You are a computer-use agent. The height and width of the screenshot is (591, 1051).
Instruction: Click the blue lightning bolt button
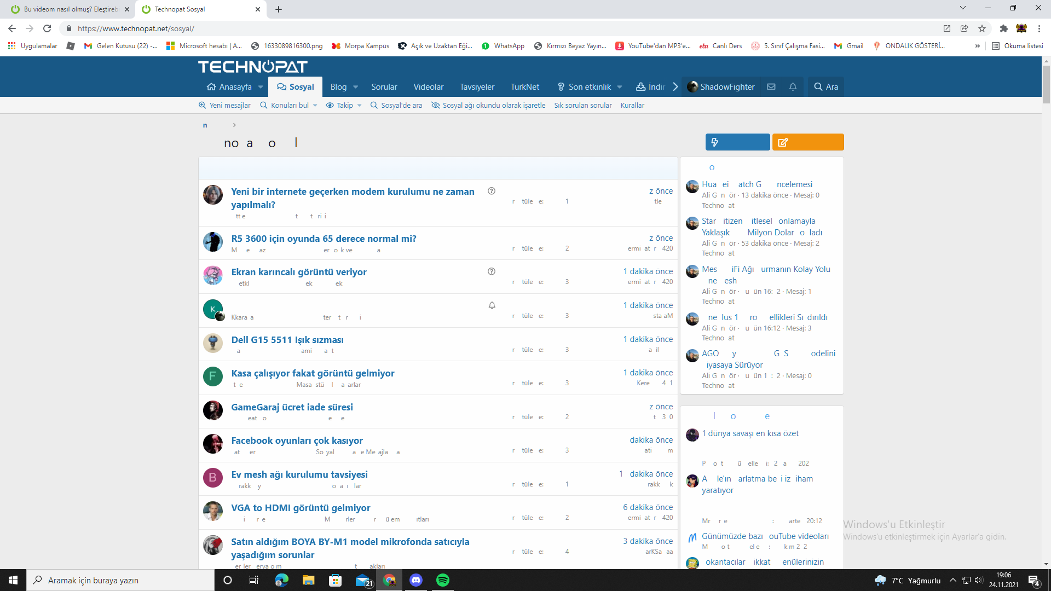tap(737, 142)
